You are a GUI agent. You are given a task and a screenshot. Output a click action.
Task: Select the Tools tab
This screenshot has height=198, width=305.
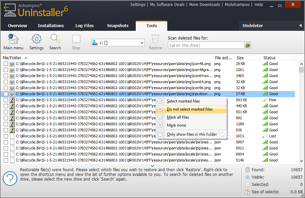pyautogui.click(x=151, y=26)
